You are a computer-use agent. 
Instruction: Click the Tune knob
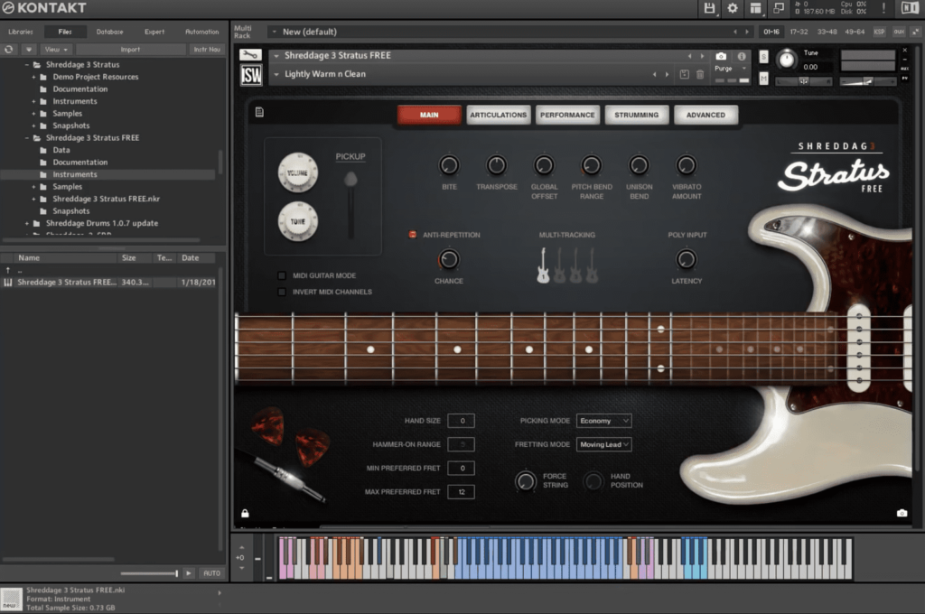pos(786,59)
